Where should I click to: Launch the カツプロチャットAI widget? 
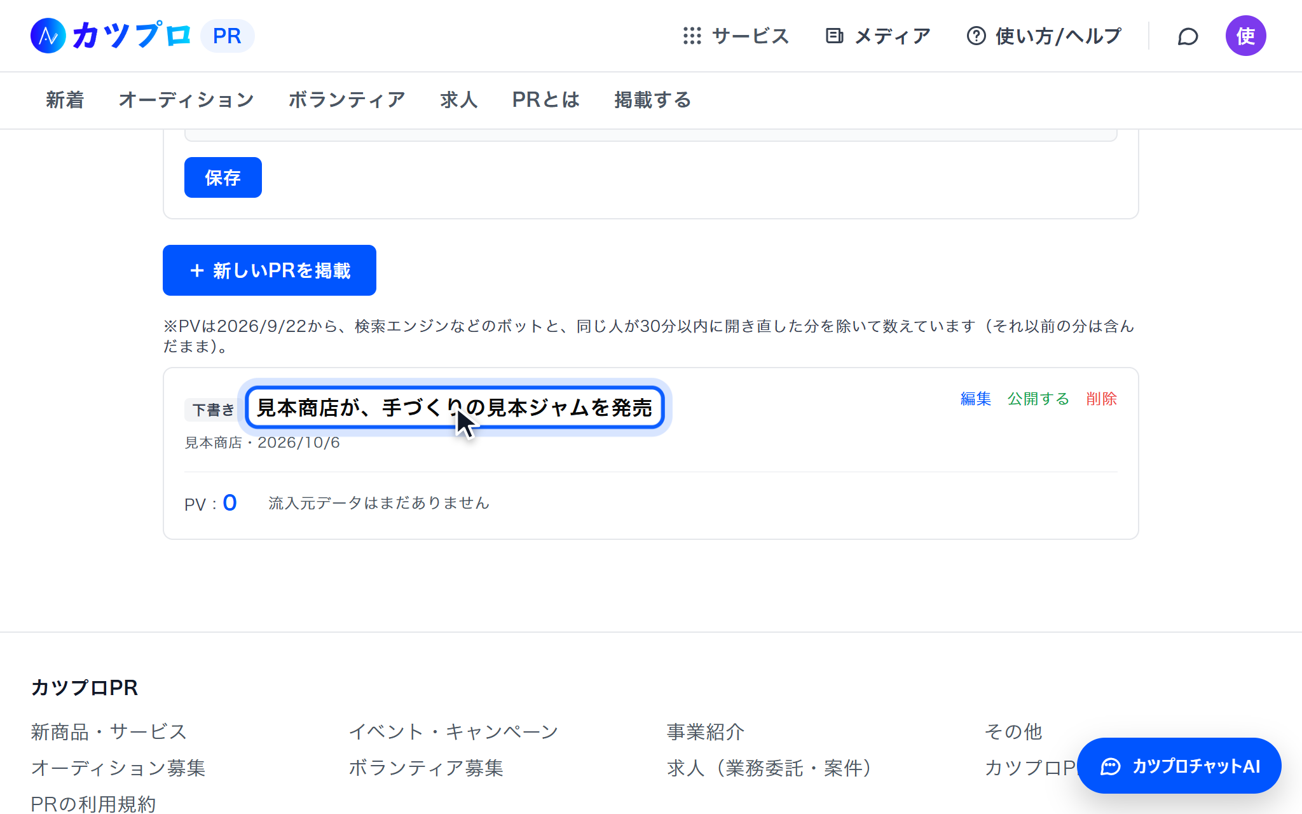(x=1179, y=766)
